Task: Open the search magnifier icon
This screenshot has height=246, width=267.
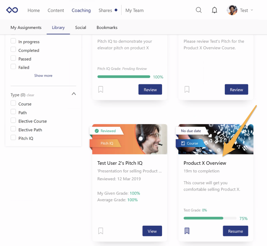Action: 198,10
